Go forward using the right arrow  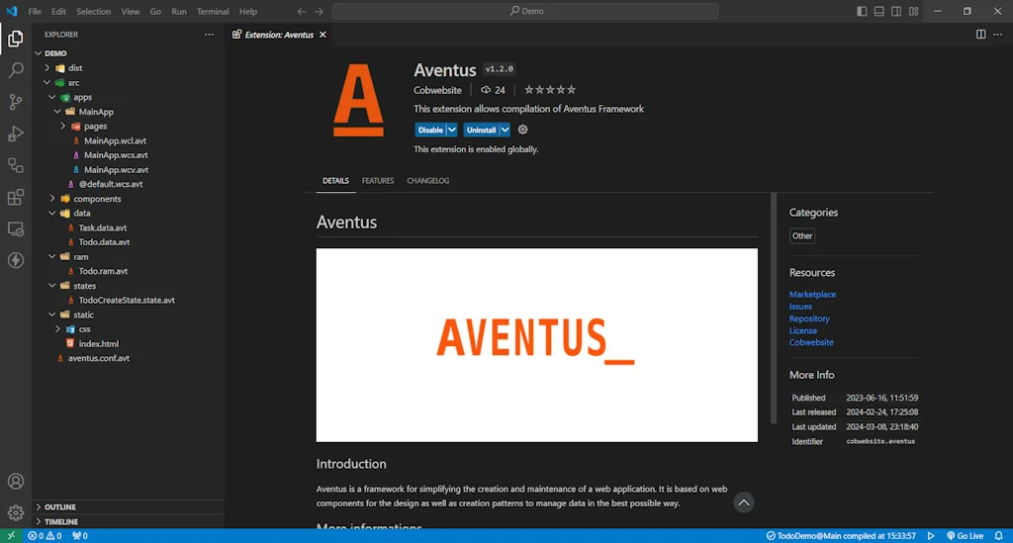pyautogui.click(x=320, y=11)
